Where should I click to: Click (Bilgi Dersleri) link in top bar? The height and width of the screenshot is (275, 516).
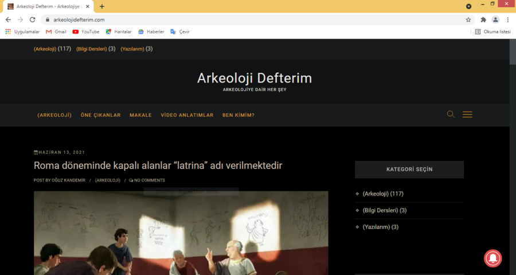92,49
